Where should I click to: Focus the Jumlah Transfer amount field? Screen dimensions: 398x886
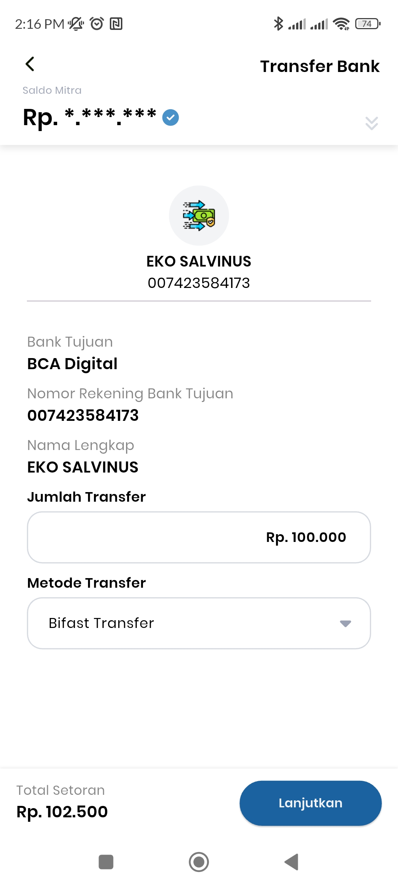coord(199,537)
